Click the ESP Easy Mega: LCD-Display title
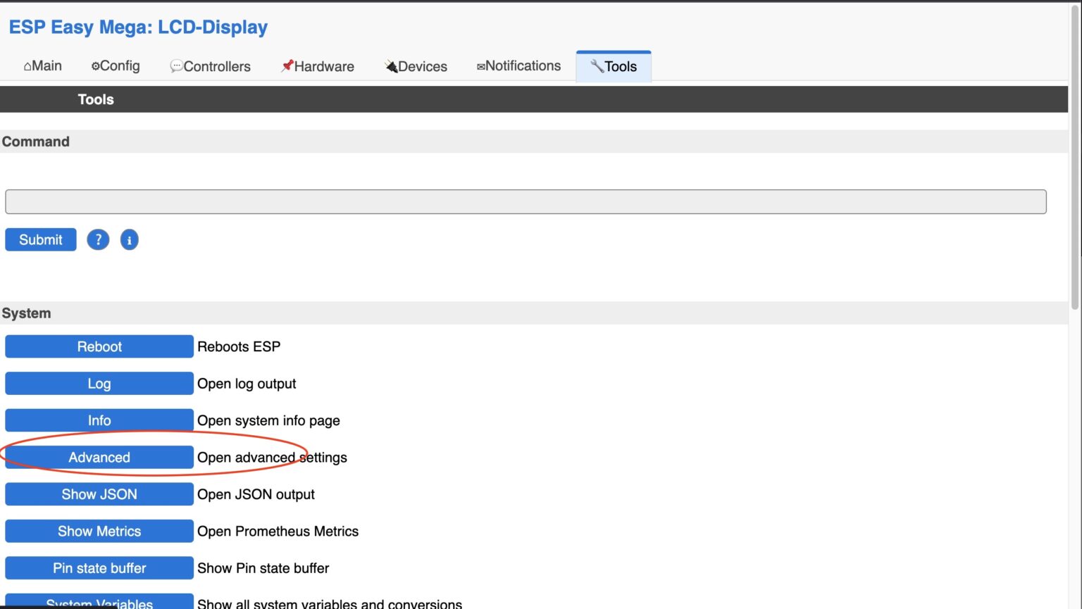This screenshot has width=1082, height=609. pyautogui.click(x=138, y=27)
